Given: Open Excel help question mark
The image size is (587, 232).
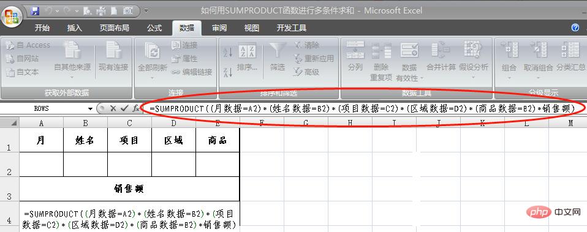Looking at the screenshot, I should 575,28.
